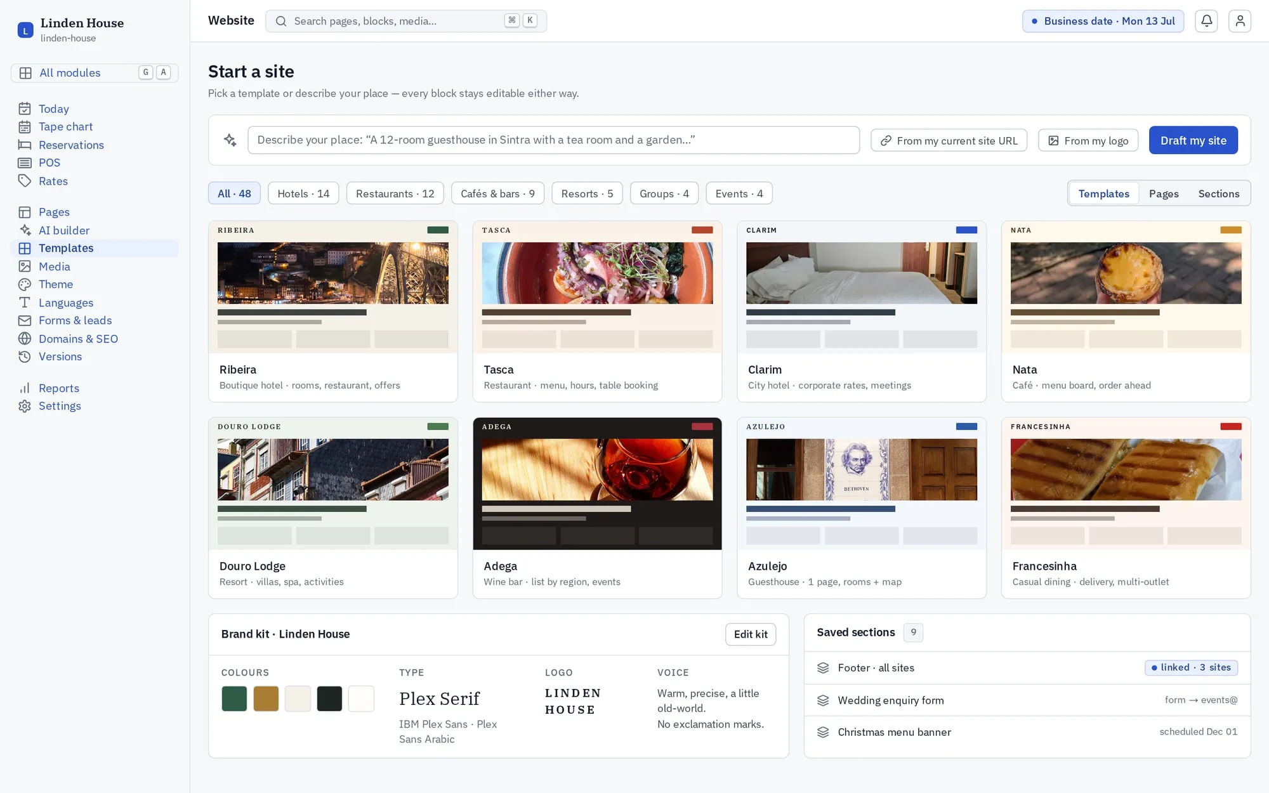
Task: Select the cream off-white brand colour swatch
Action: [x=298, y=698]
